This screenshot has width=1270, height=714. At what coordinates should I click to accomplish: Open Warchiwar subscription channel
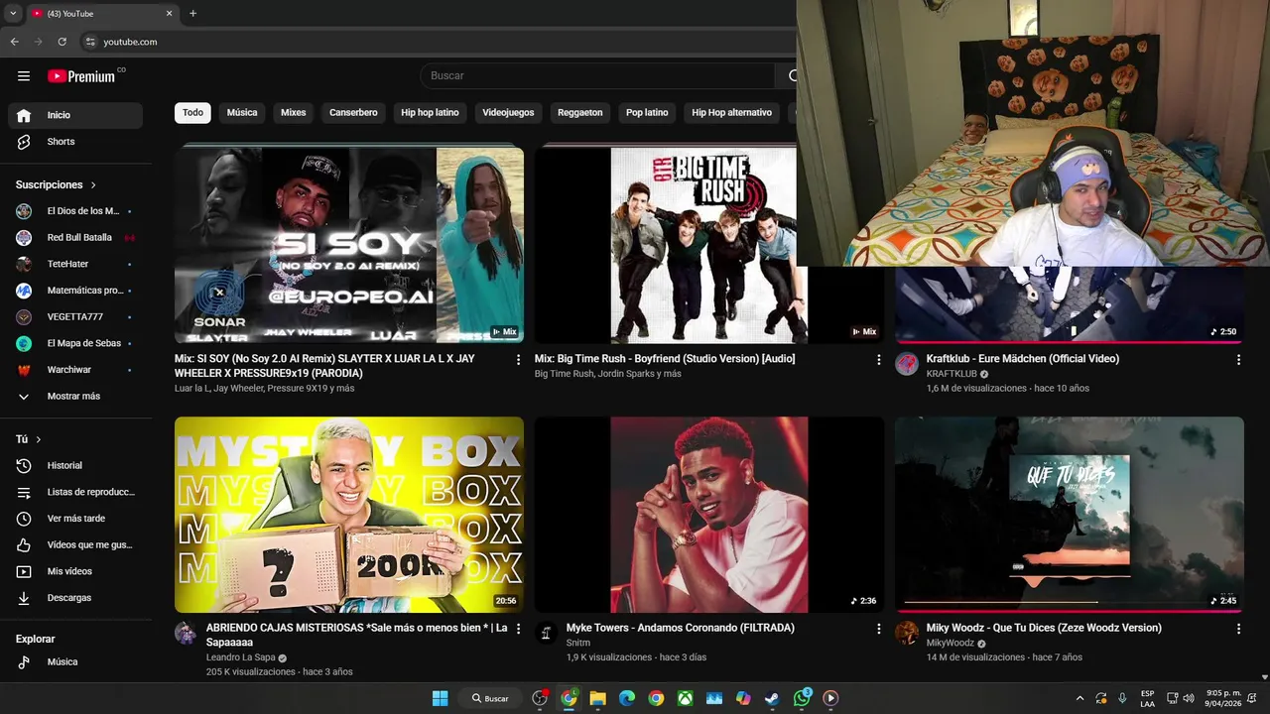pos(75,370)
